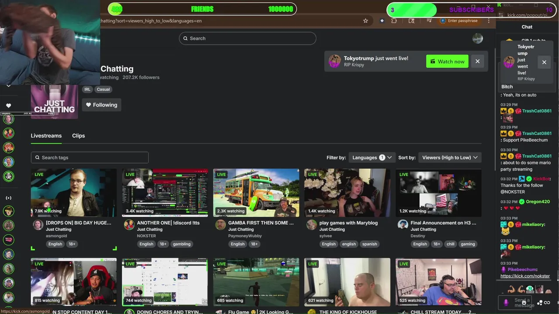Select the Casual tag chip

pyautogui.click(x=103, y=89)
